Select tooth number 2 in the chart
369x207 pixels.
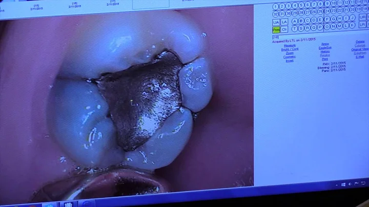[282, 6]
